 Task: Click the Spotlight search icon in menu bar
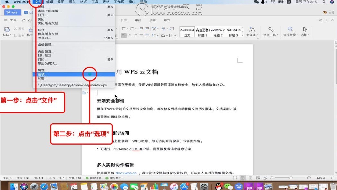tap(324, 2)
